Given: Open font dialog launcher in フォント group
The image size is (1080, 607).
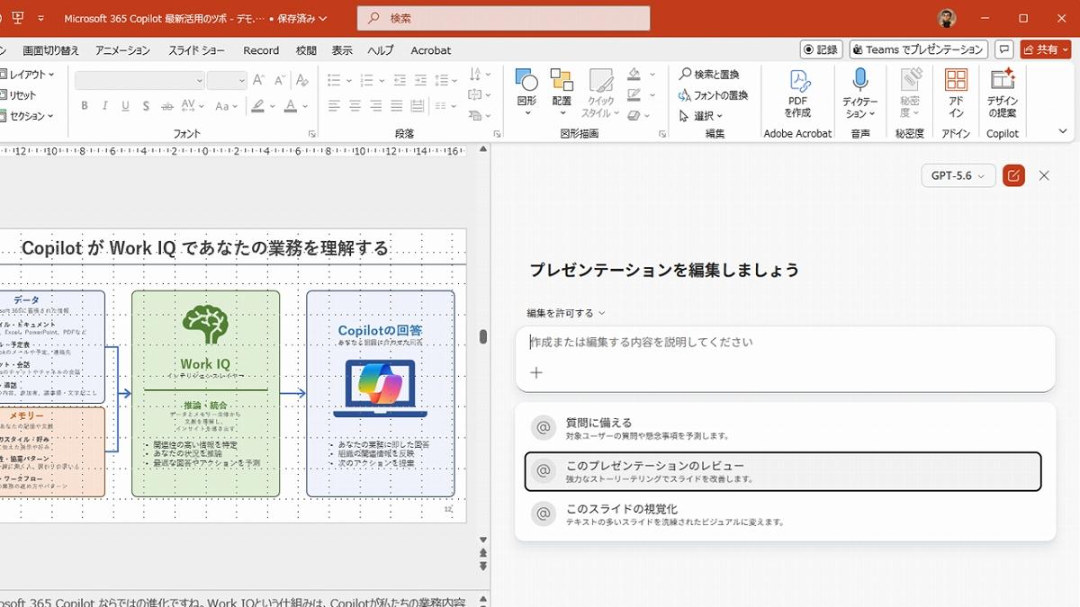Looking at the screenshot, I should pyautogui.click(x=312, y=134).
